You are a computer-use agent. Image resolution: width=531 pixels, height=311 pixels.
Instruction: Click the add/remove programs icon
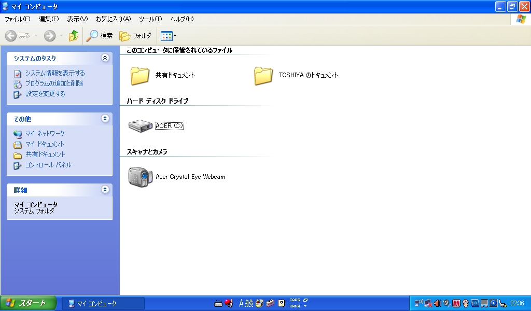(18, 84)
